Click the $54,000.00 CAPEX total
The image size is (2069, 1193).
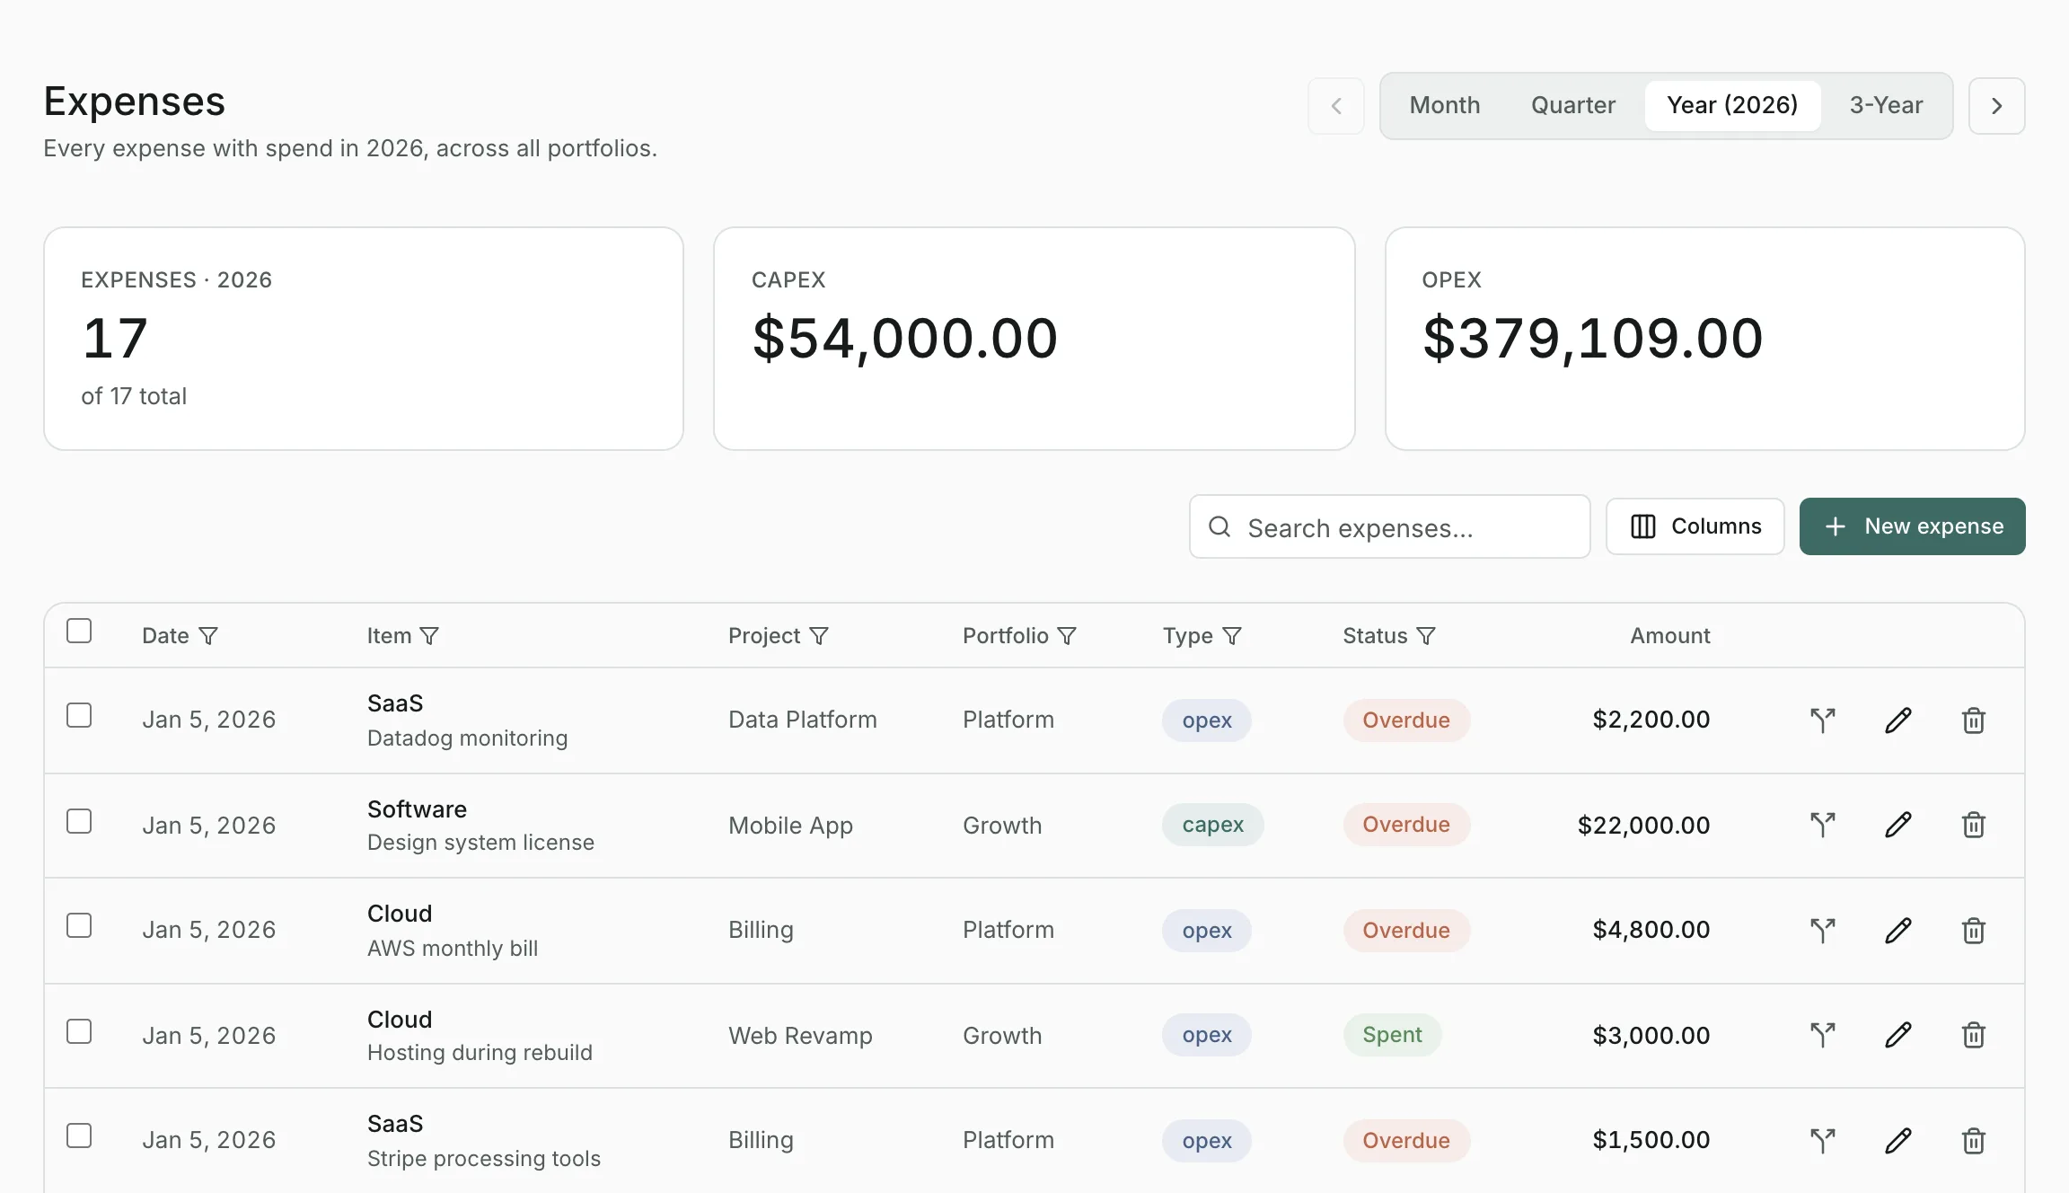(905, 339)
